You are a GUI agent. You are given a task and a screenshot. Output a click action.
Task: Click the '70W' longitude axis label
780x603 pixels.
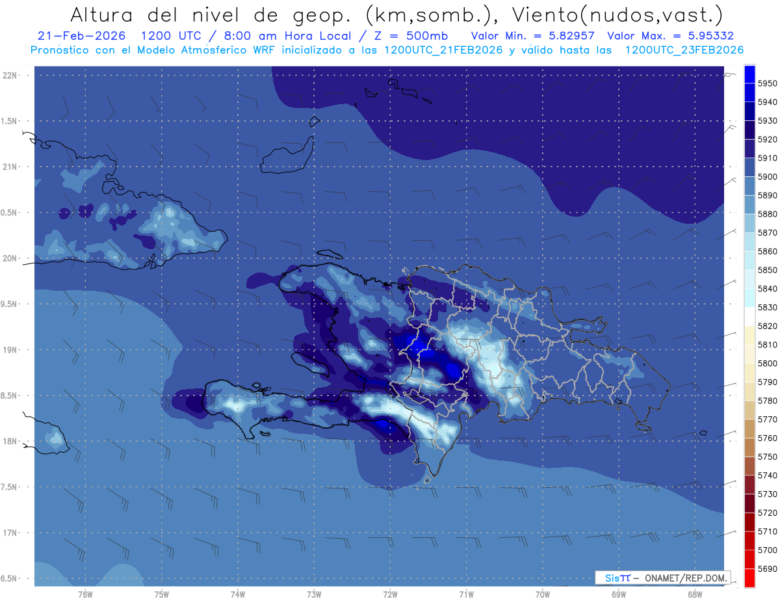(x=543, y=595)
